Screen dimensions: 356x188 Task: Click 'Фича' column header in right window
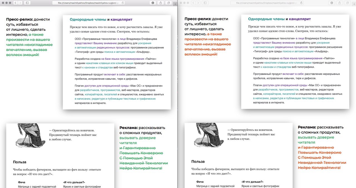point(200,182)
